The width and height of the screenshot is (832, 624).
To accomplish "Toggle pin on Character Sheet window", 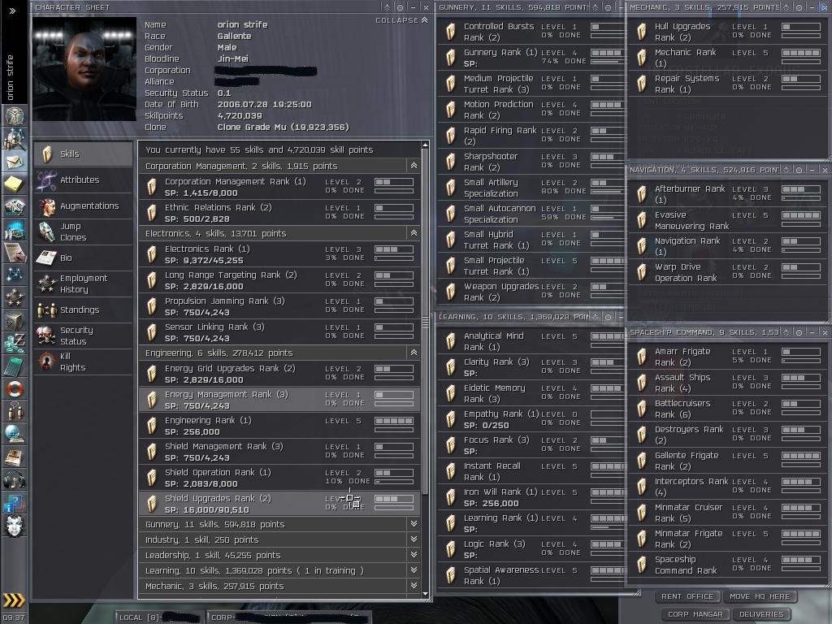I will click(388, 7).
